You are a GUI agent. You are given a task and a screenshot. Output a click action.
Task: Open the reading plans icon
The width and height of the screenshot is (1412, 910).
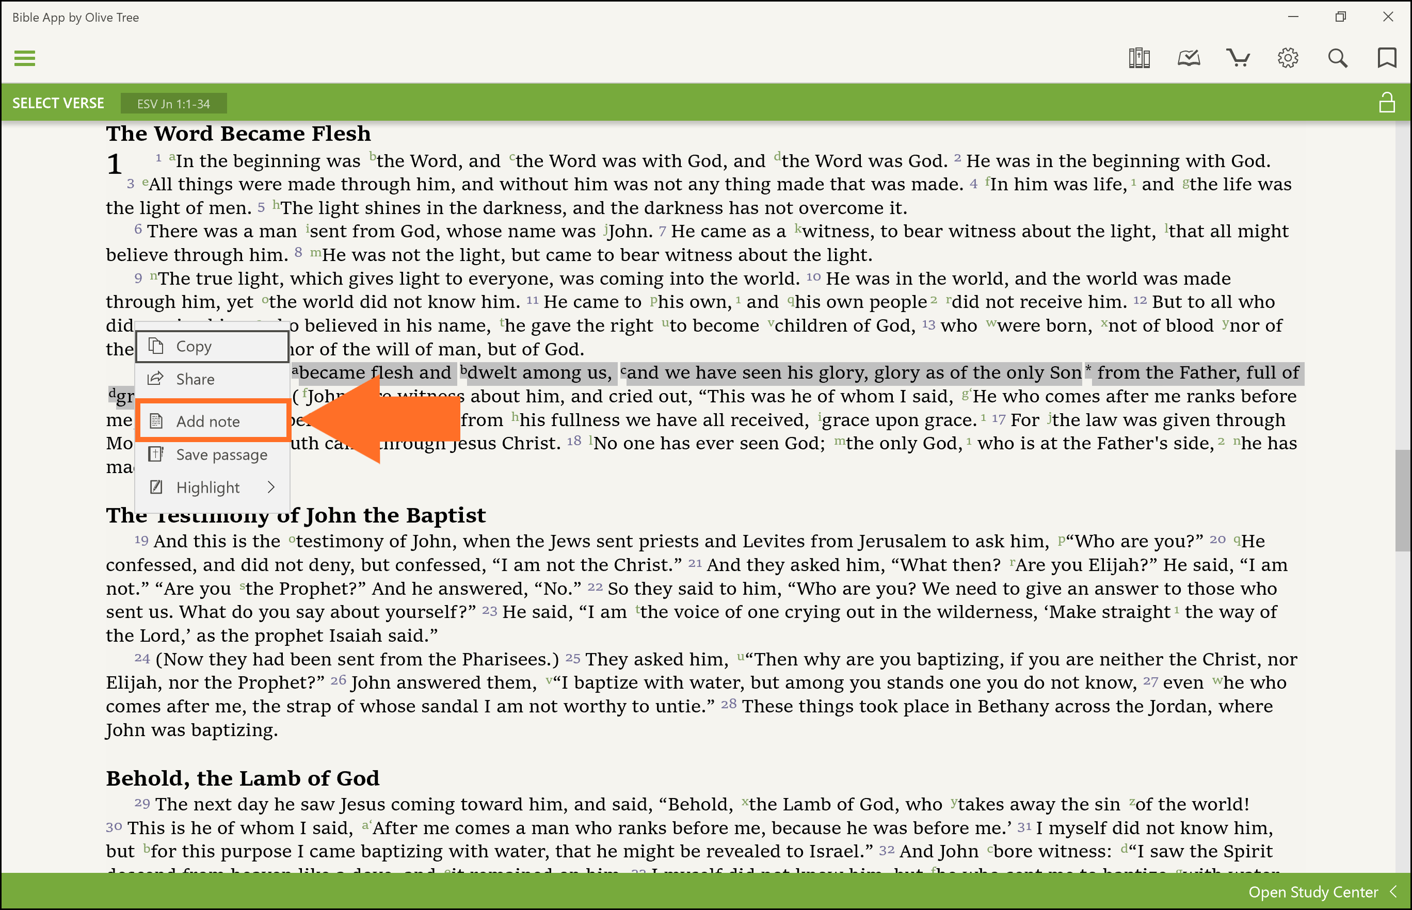click(x=1188, y=58)
